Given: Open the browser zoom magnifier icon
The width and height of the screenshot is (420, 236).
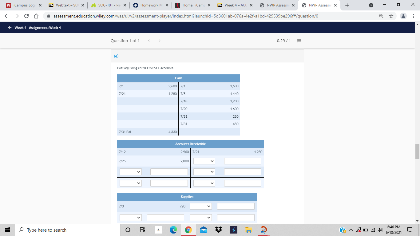Looking at the screenshot, I should (x=381, y=16).
